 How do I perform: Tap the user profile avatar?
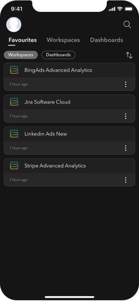14,24
